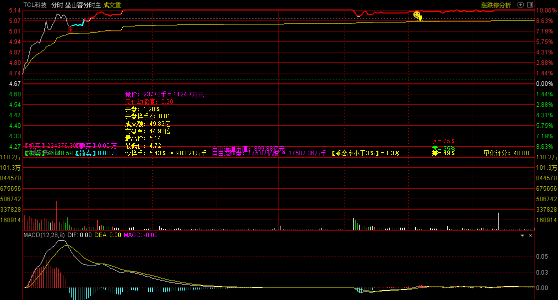Click the 最高价 5.14 text
The height and width of the screenshot is (300, 558).
click(143, 138)
